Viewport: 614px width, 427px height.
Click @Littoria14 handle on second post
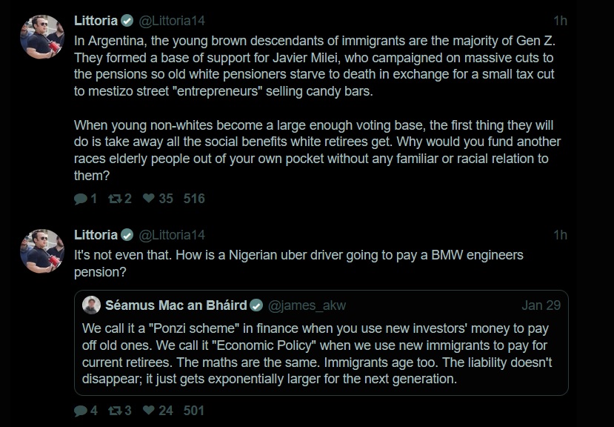172,235
